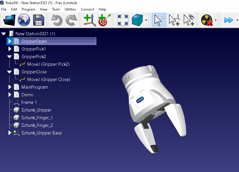
Task: Select Frame 1 in the tree
Action: pos(29,102)
